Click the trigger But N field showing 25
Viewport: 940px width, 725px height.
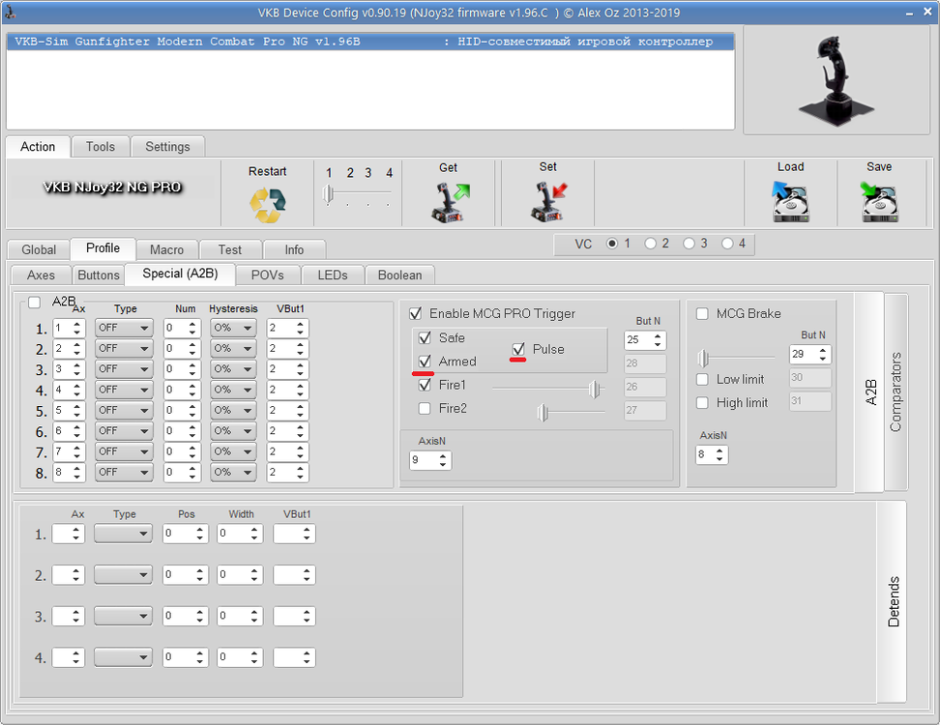pos(645,339)
